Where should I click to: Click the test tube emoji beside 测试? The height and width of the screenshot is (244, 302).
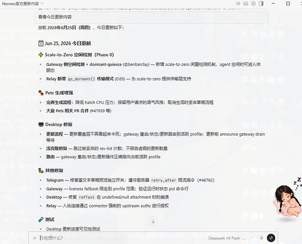pyautogui.click(x=41, y=220)
